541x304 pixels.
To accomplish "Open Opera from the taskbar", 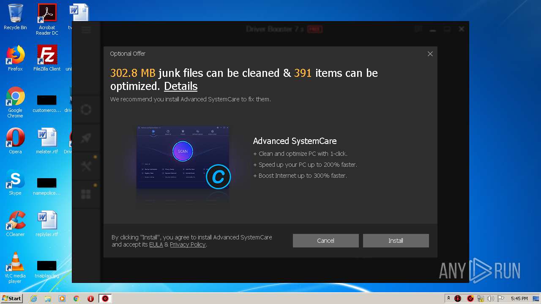I will (90, 299).
